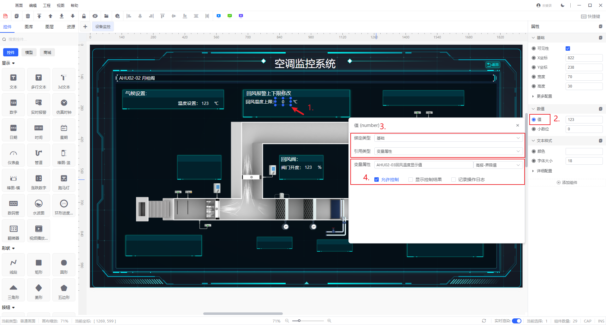
Task: Click the 添加组件 button
Action: (567, 183)
